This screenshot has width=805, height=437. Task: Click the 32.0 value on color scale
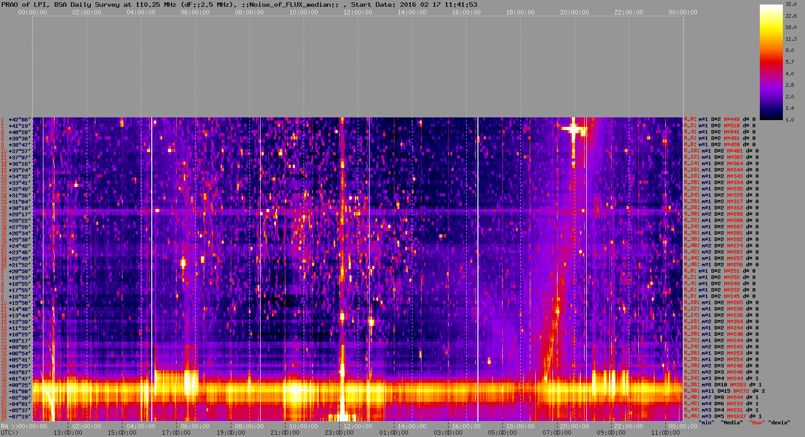tap(791, 4)
